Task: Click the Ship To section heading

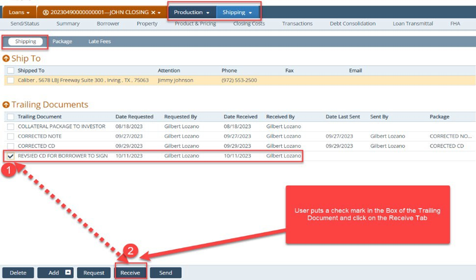Action: coord(26,58)
